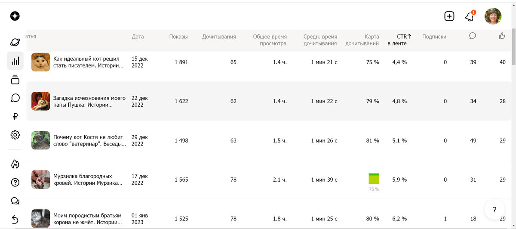Click the Zen star logo icon
Screen dimensions: 516x229
coord(15,16)
